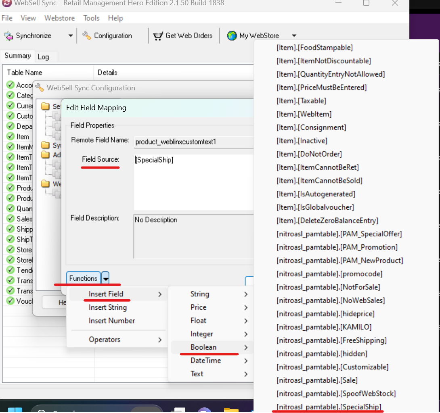Switch to the Summary tab
440x413 pixels.
17,56
